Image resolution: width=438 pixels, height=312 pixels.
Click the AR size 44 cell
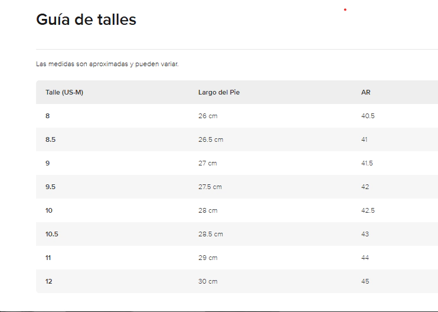click(x=365, y=258)
